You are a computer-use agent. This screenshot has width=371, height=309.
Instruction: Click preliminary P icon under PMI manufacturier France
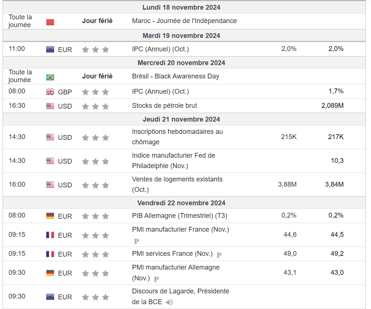tap(136, 241)
